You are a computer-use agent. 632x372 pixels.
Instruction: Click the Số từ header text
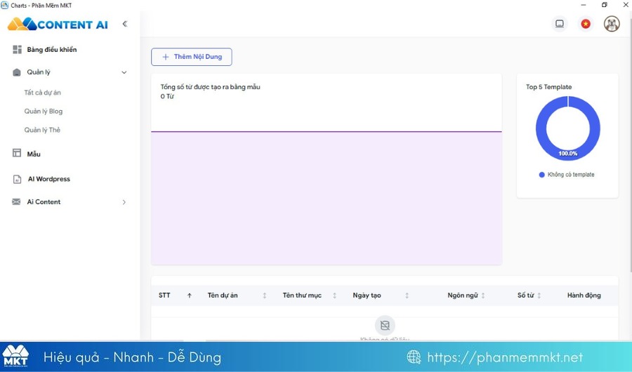(x=525, y=295)
